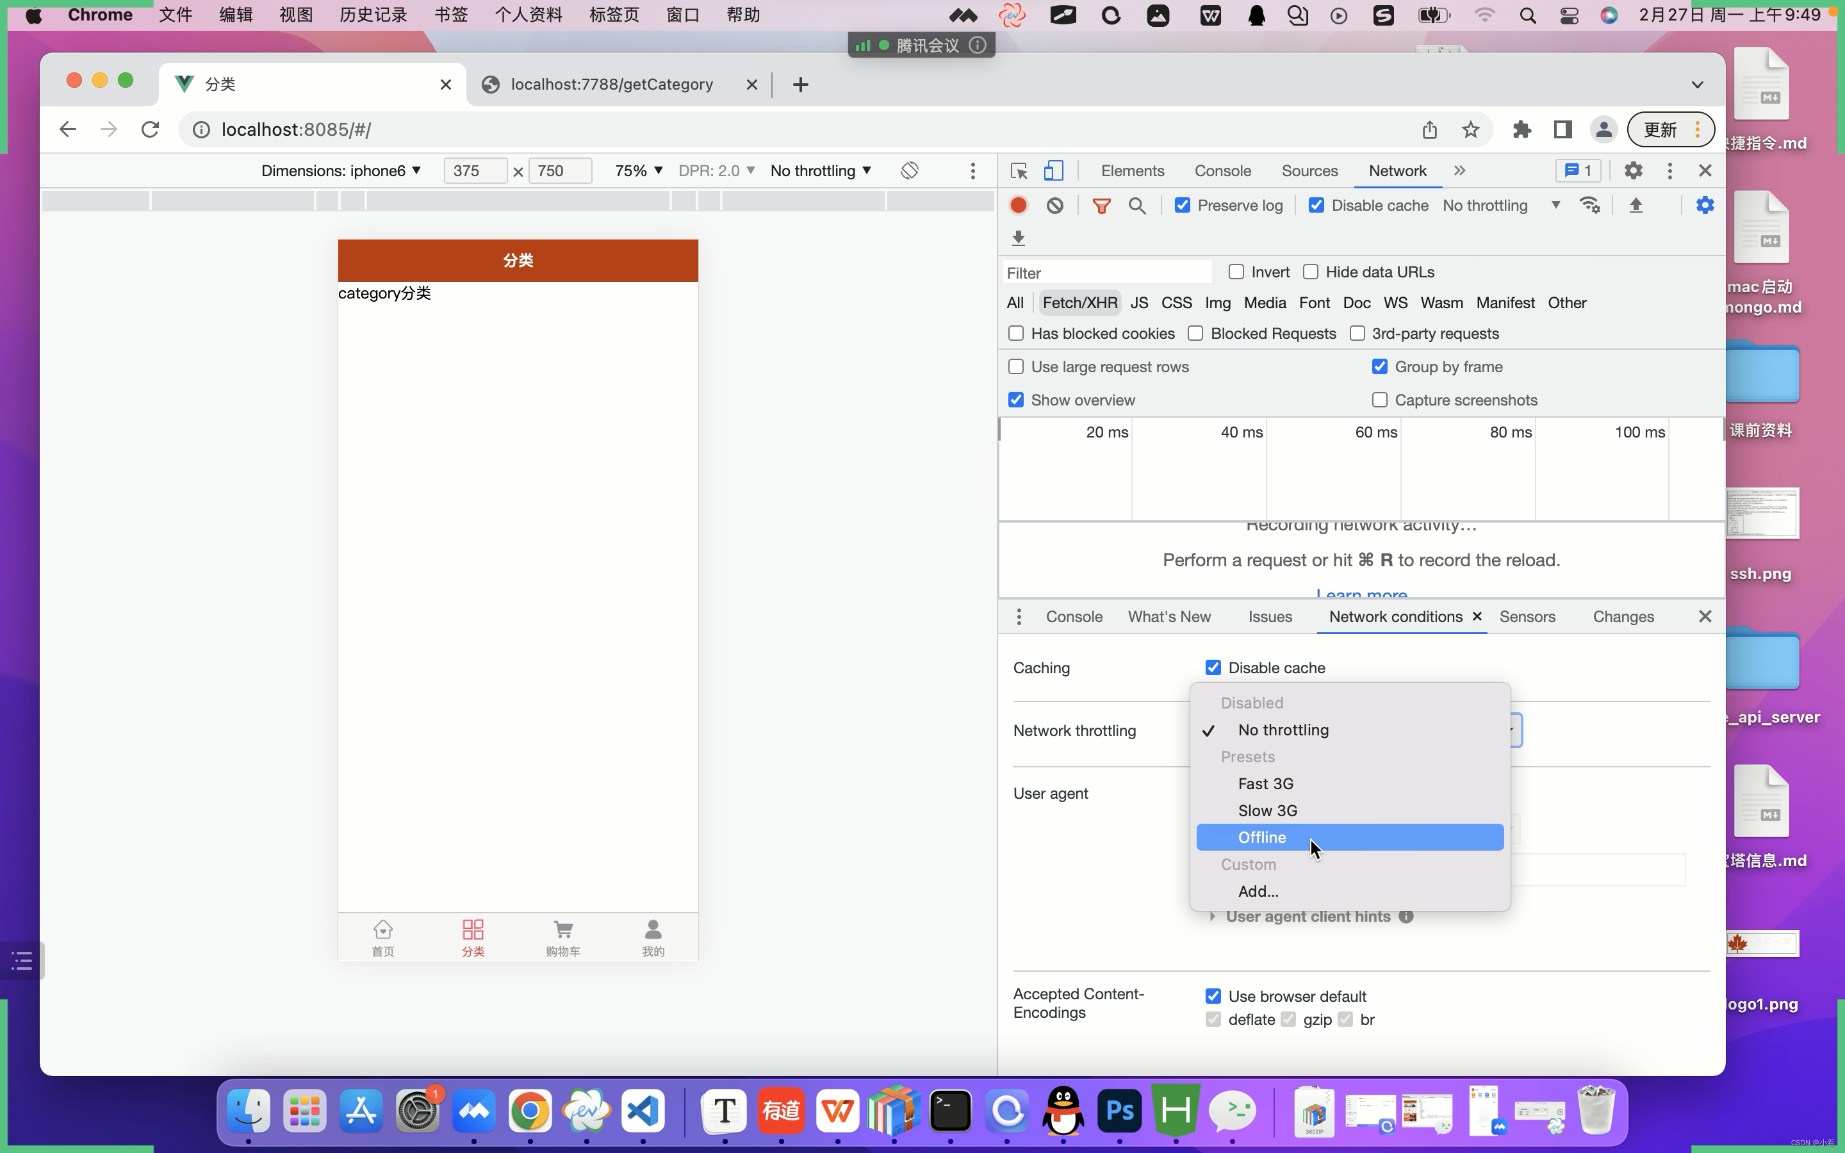Click the clear network log icon
This screenshot has height=1153, width=1845.
point(1054,206)
